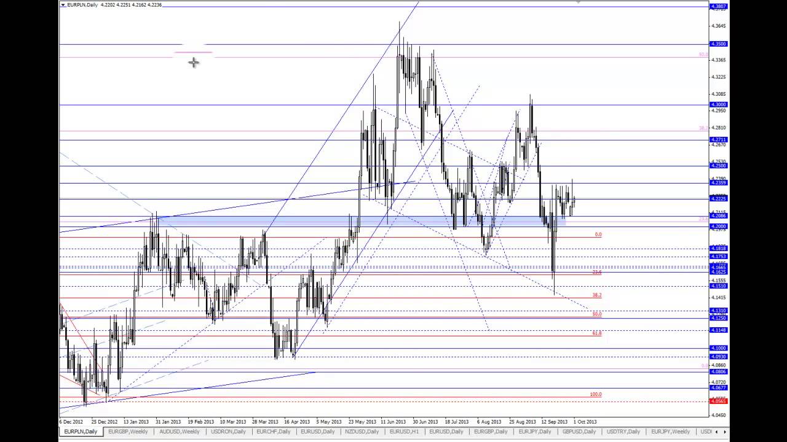Click the 4.0806 price level label
Image resolution: width=787 pixels, height=442 pixels.
tap(718, 372)
